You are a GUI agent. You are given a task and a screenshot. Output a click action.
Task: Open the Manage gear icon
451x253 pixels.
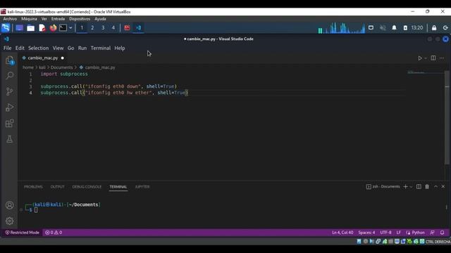9,221
